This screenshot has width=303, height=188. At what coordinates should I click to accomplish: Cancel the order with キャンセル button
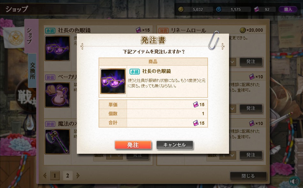pyautogui.click(x=174, y=145)
